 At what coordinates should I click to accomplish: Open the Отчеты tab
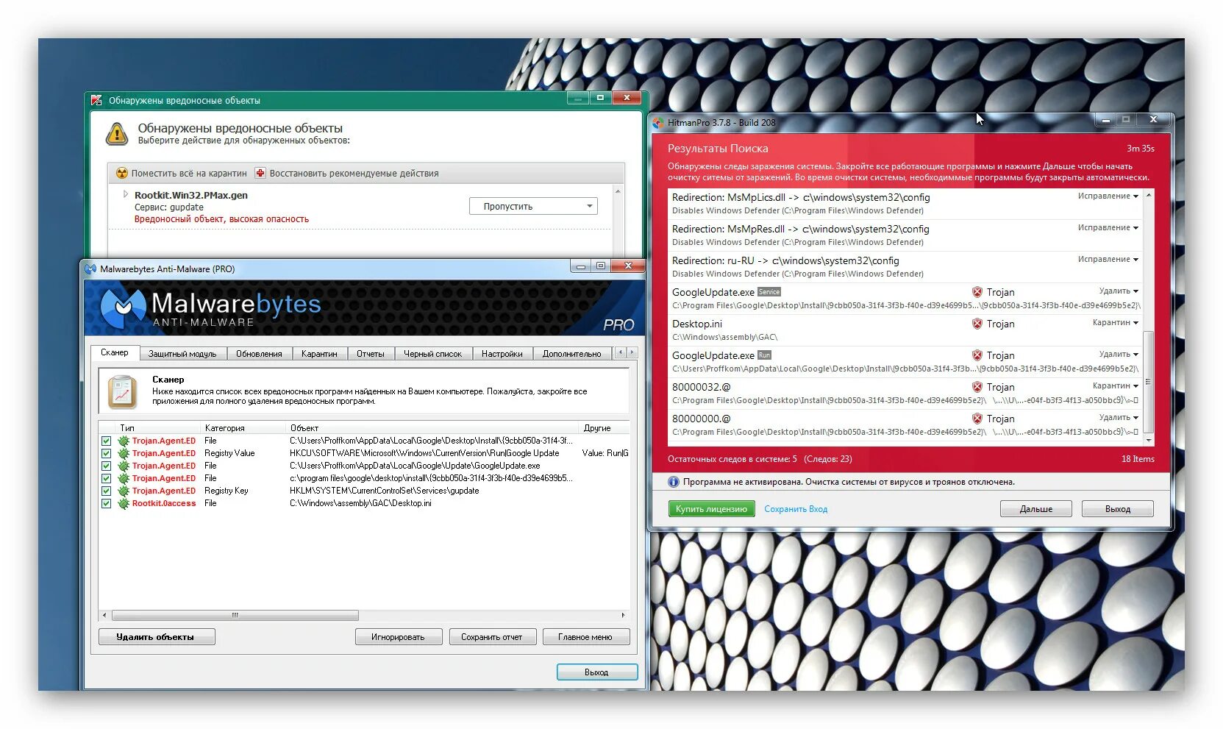click(x=371, y=354)
